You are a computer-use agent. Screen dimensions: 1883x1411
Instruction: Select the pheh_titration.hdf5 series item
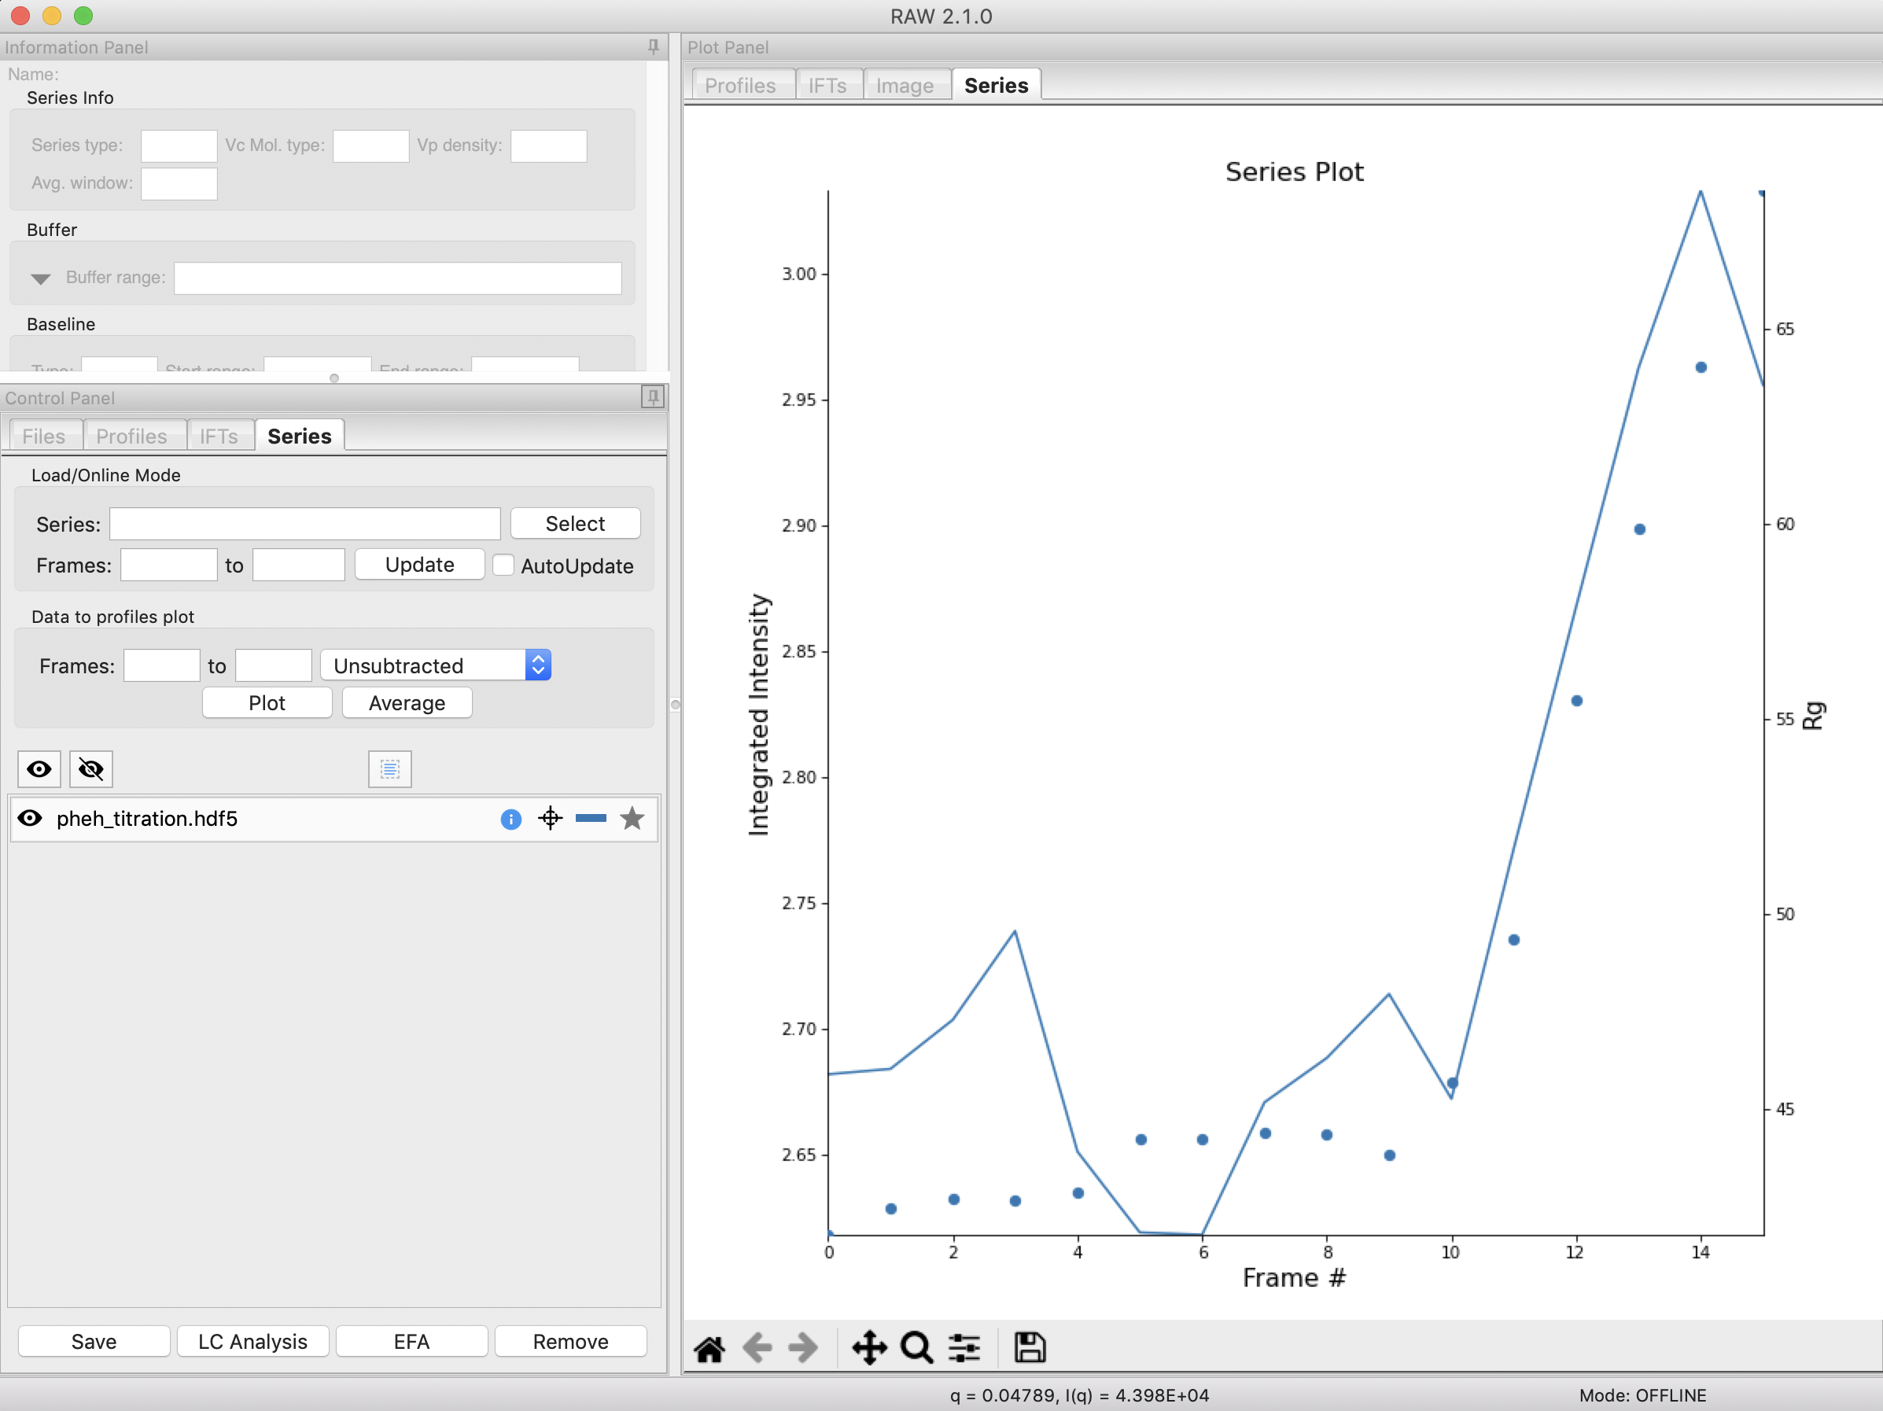pyautogui.click(x=333, y=819)
